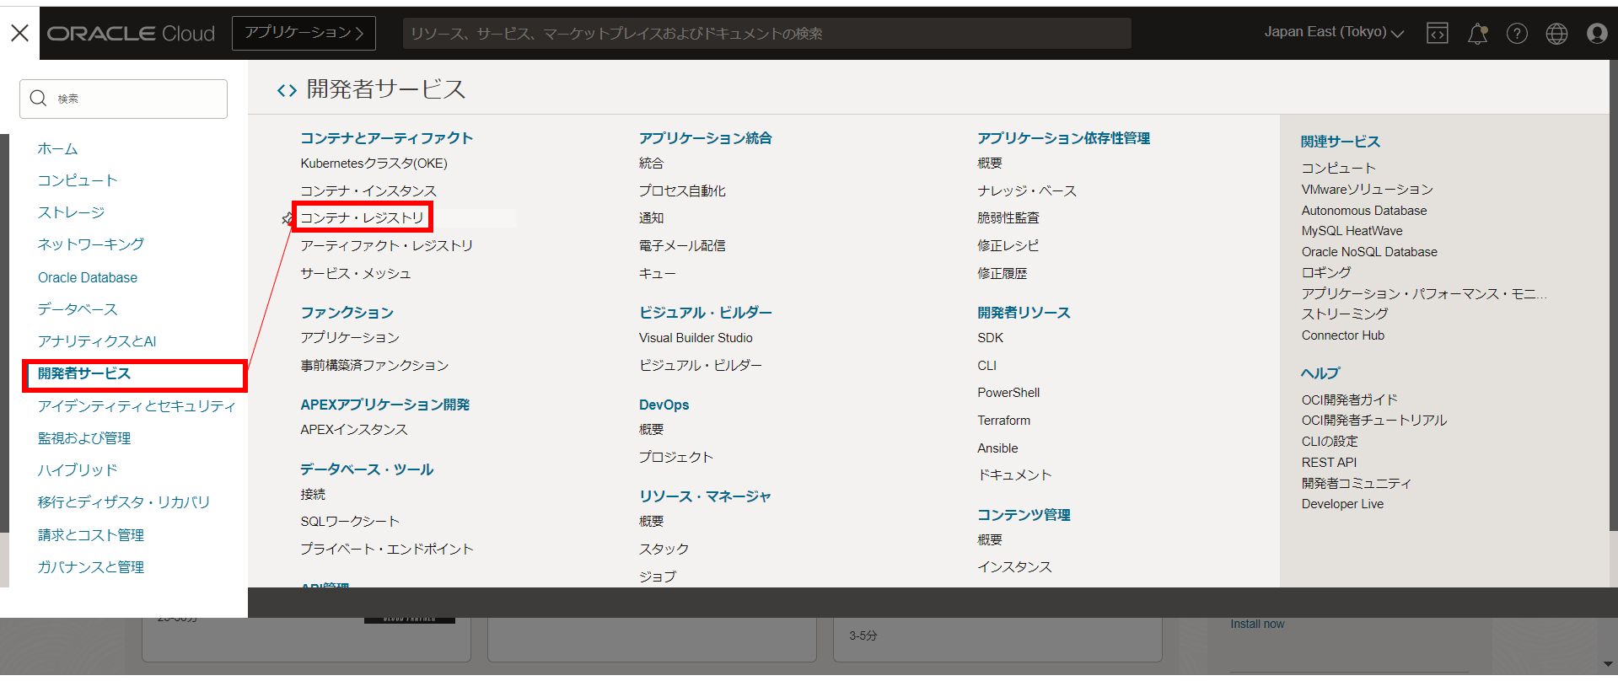
Task: Click the 検索 field in navigation menu
Action: (123, 99)
